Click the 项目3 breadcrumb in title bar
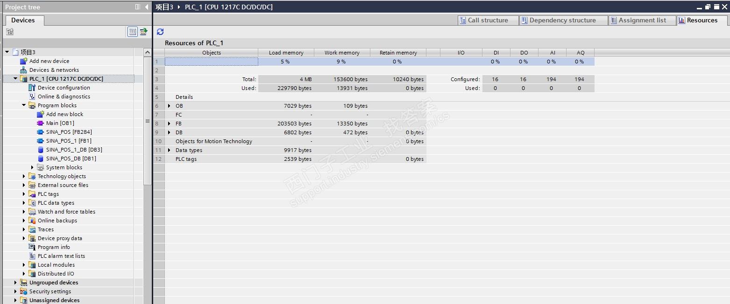The height and width of the screenshot is (304, 730). 164,7
